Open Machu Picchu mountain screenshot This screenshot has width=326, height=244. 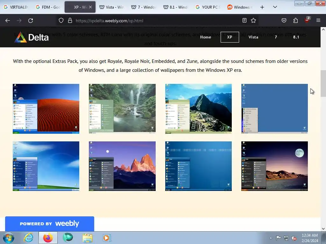click(x=198, y=109)
